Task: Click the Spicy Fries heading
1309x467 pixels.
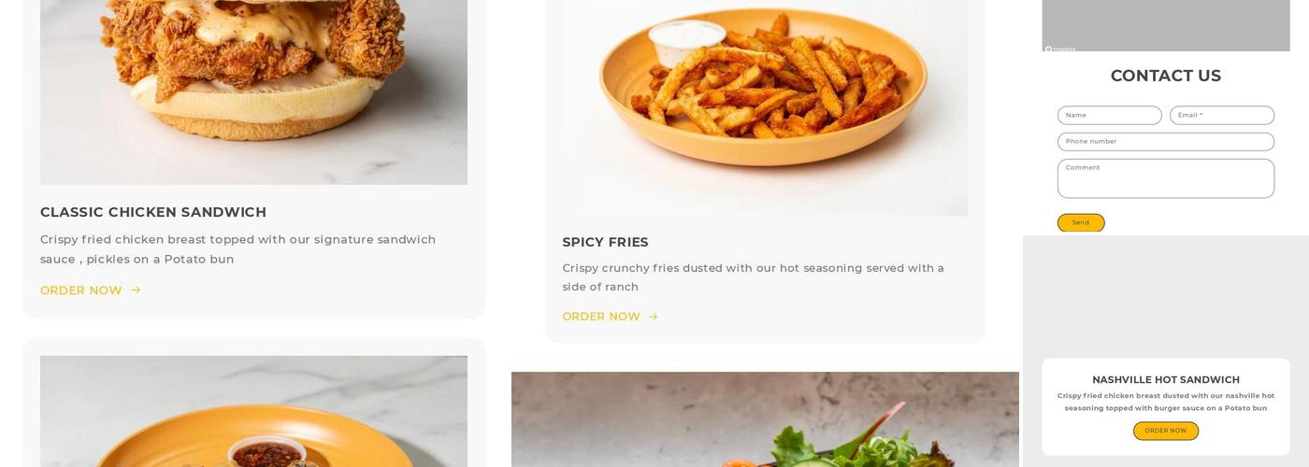Action: point(605,242)
